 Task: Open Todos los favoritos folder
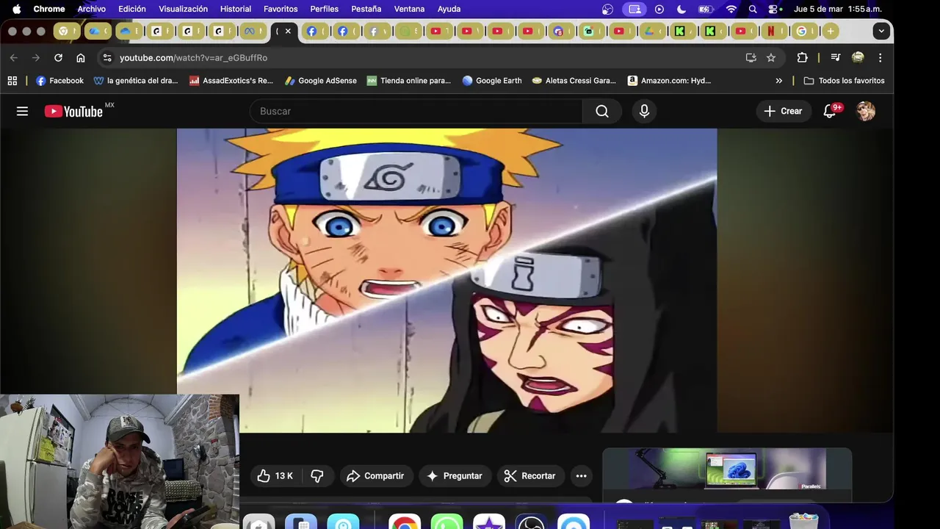pyautogui.click(x=844, y=81)
